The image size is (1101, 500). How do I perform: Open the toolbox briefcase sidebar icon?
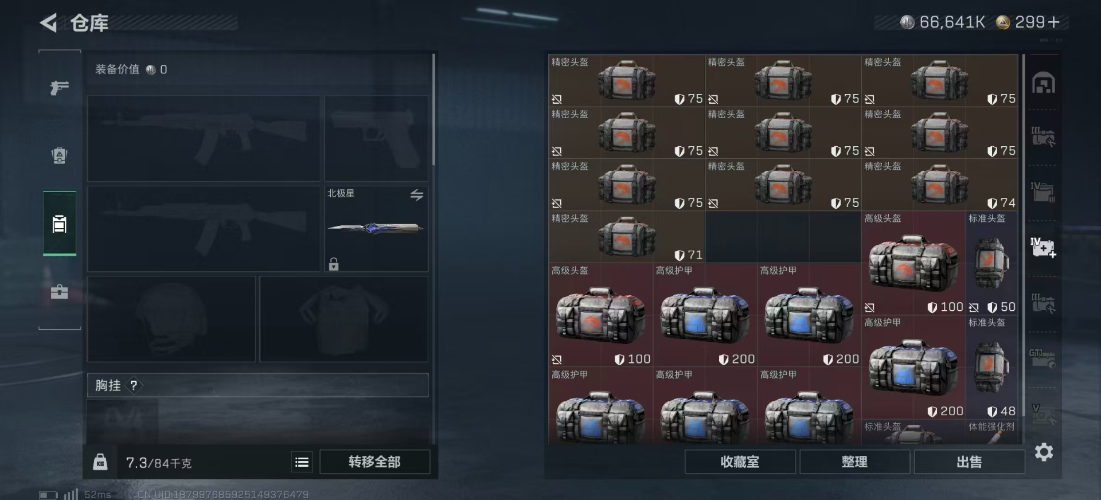tap(59, 291)
